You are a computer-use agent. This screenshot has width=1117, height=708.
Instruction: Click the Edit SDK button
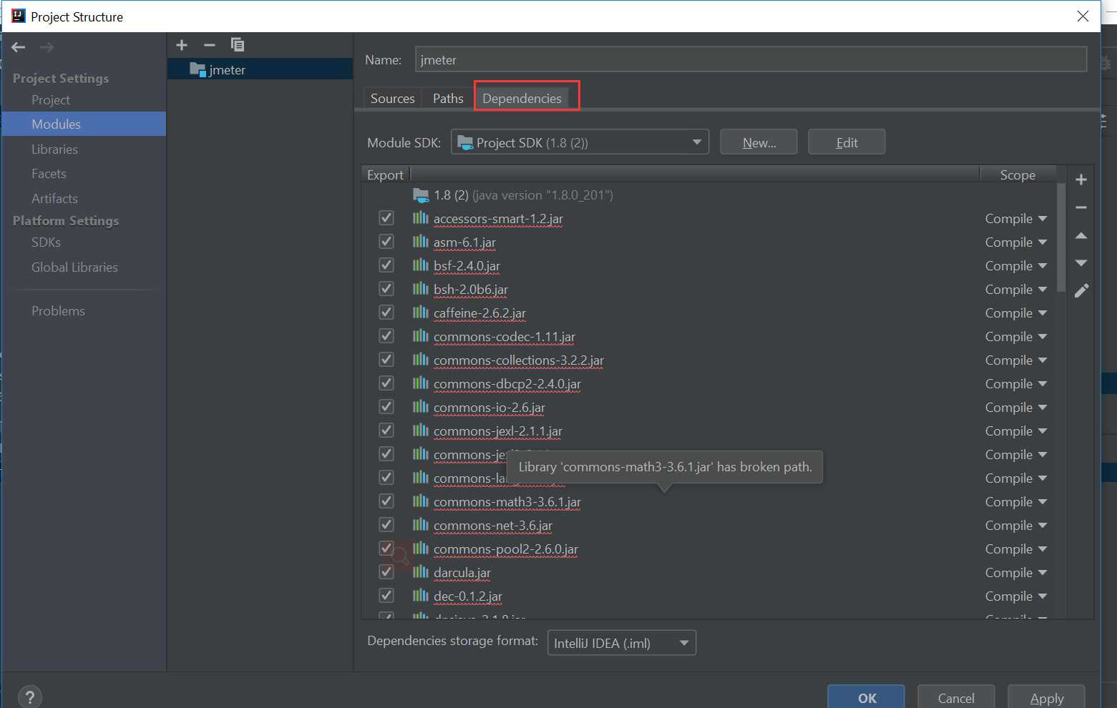(847, 142)
